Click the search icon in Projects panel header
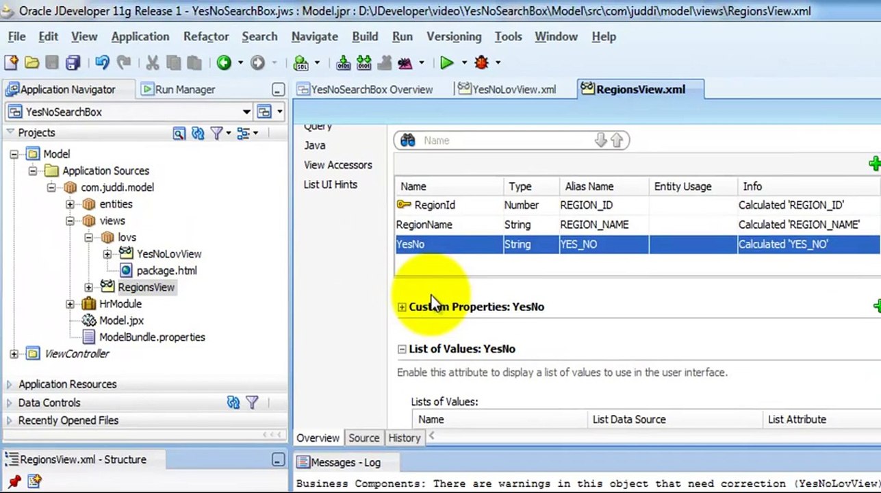 179,134
